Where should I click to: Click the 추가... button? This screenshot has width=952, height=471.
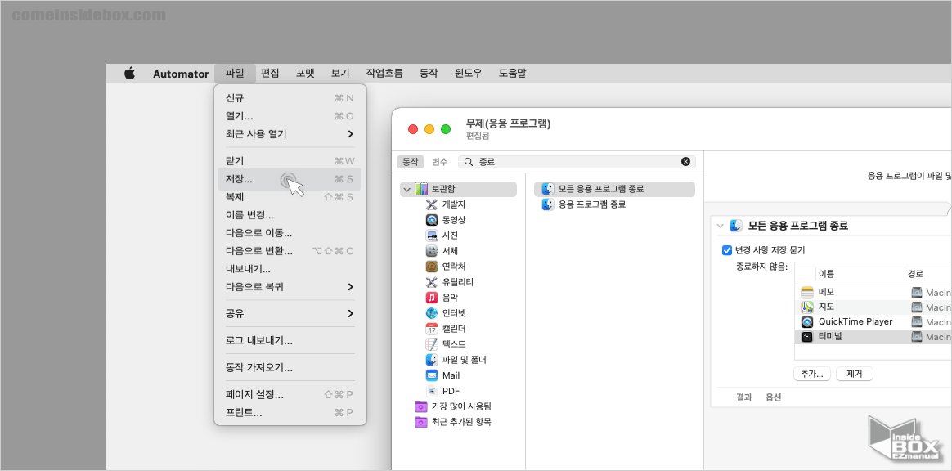812,374
